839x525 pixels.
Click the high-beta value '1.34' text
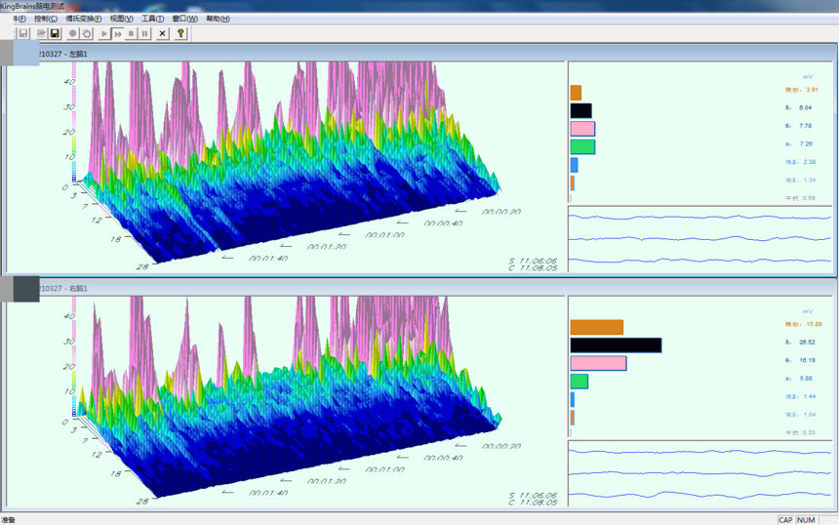(810, 180)
